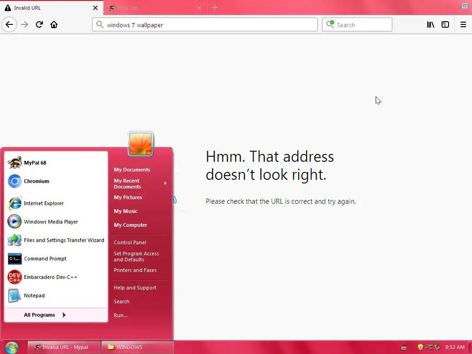This screenshot has width=472, height=354.
Task: Click the 8:52 AM clock
Action: (x=455, y=347)
